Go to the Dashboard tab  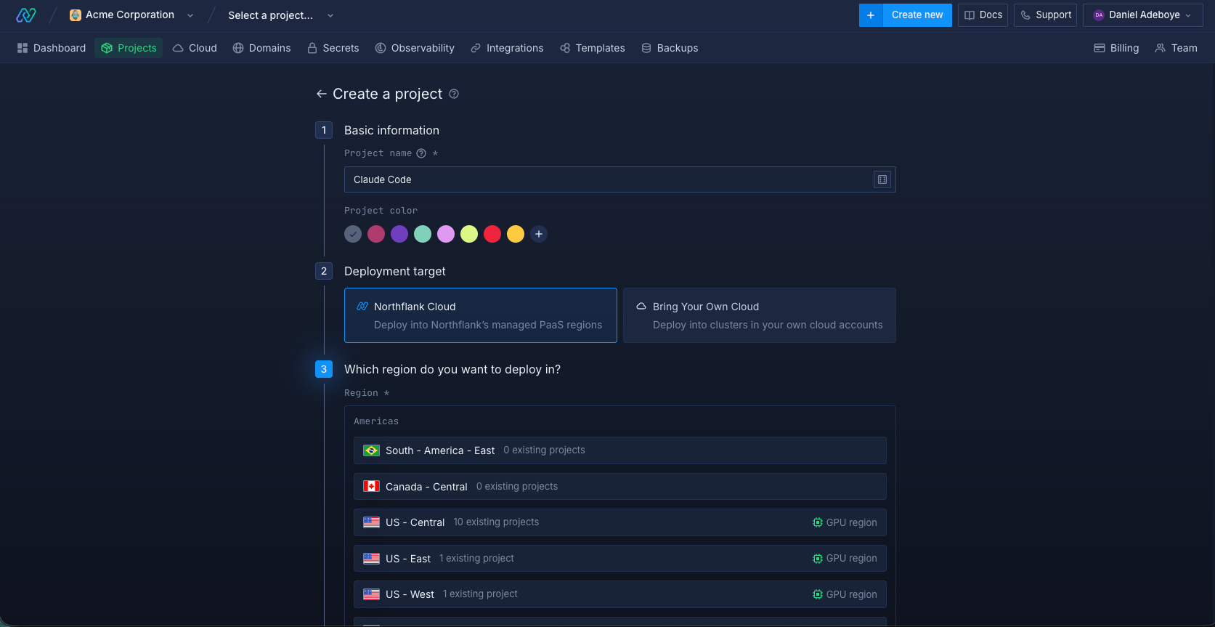coord(52,48)
